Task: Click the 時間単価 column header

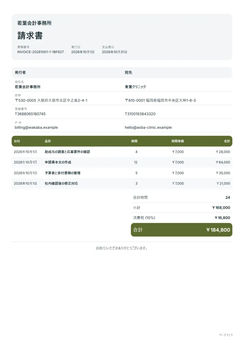Action: (x=178, y=141)
